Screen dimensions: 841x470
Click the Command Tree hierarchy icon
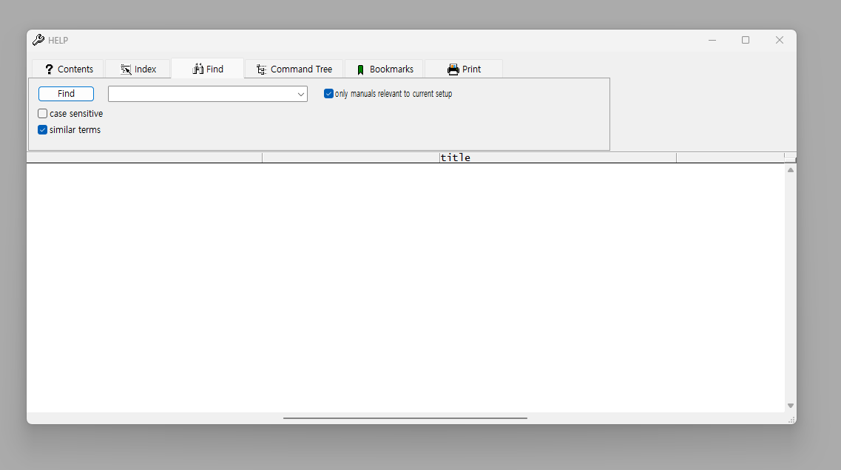[x=261, y=69]
